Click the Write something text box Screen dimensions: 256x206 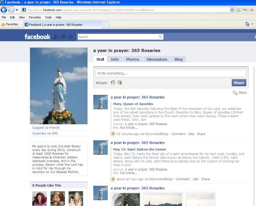click(x=171, y=73)
